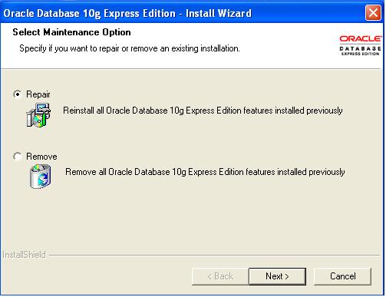This screenshot has height=297, width=386.
Task: Click the Remove option label text
Action: 41,157
